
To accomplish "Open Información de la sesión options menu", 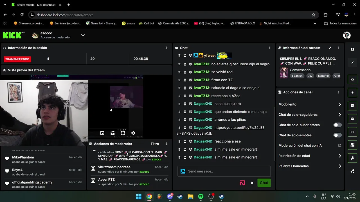I will click(x=166, y=48).
